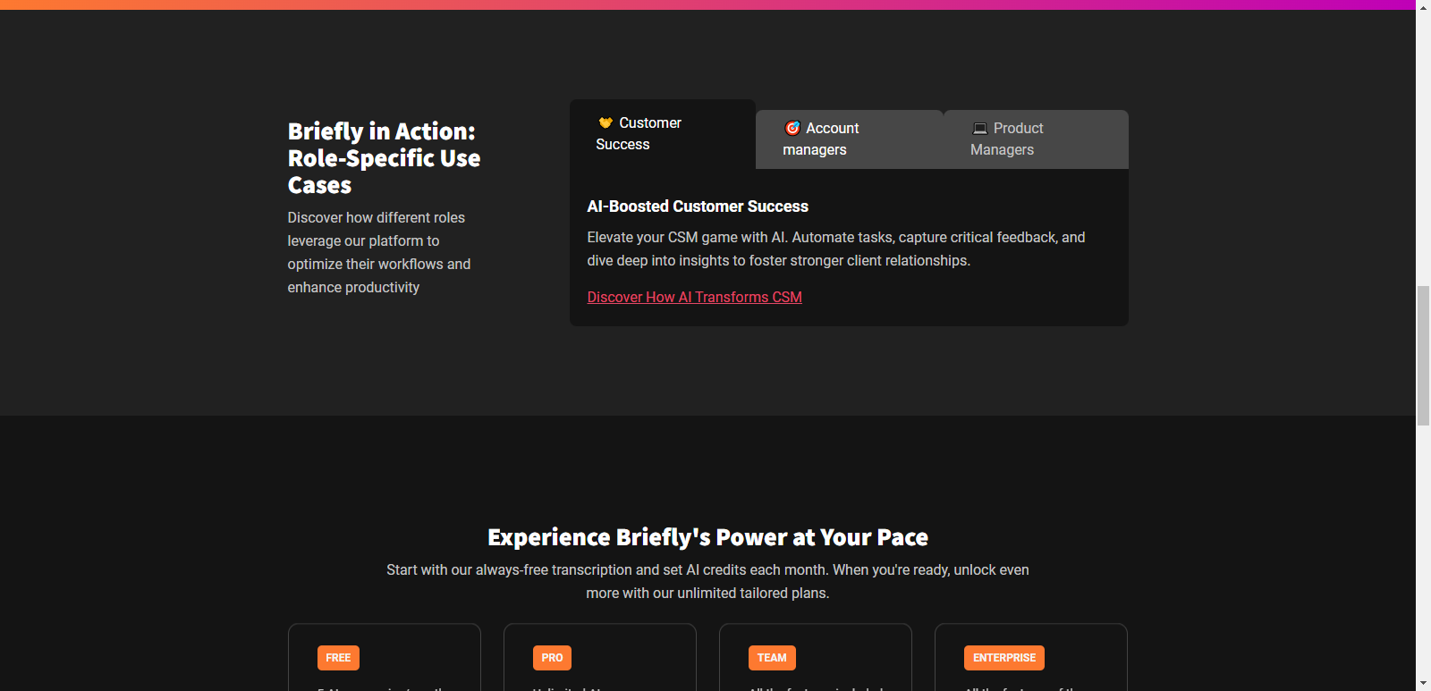Click the handshake icon on Customer Success

tap(605, 122)
